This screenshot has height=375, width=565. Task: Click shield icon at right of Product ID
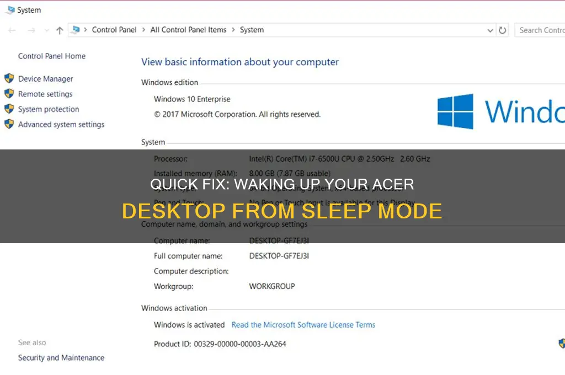point(562,344)
